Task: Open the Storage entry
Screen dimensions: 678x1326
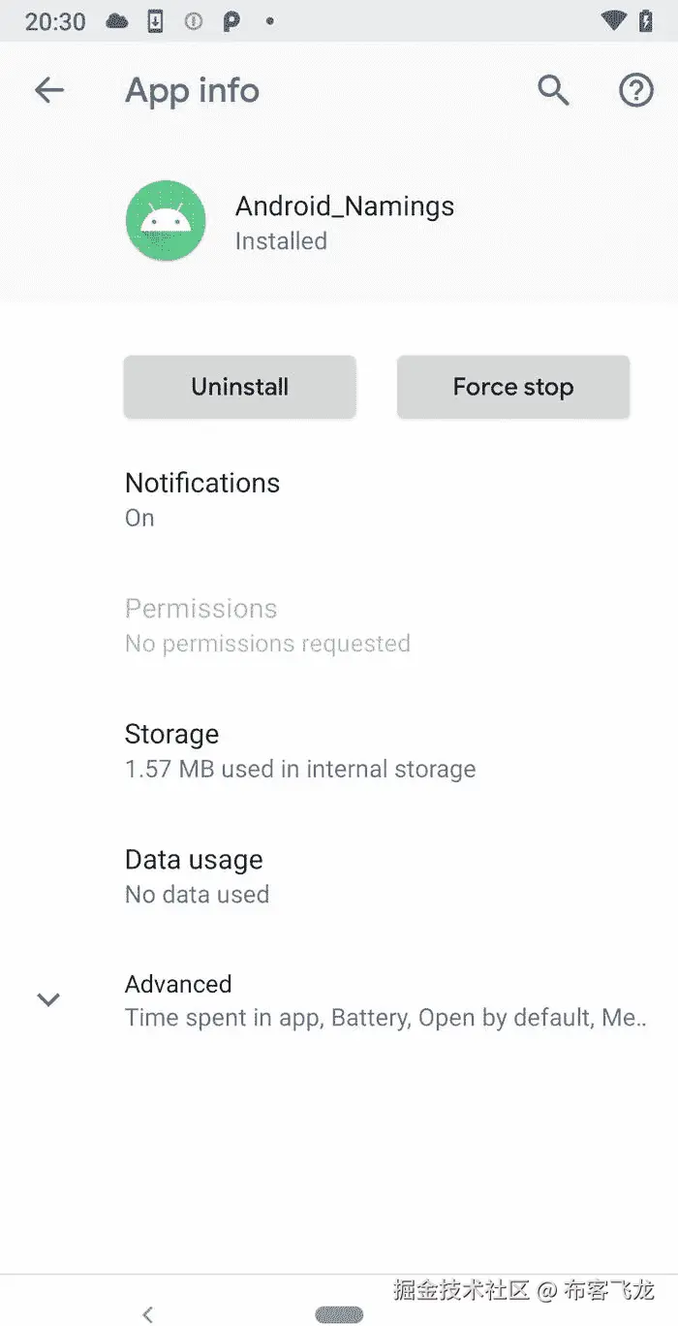Action: click(x=299, y=750)
